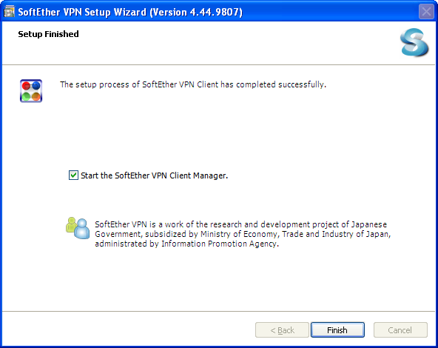Image resolution: width=438 pixels, height=348 pixels.
Task: Click the blue user figure in front
Action: (82, 229)
